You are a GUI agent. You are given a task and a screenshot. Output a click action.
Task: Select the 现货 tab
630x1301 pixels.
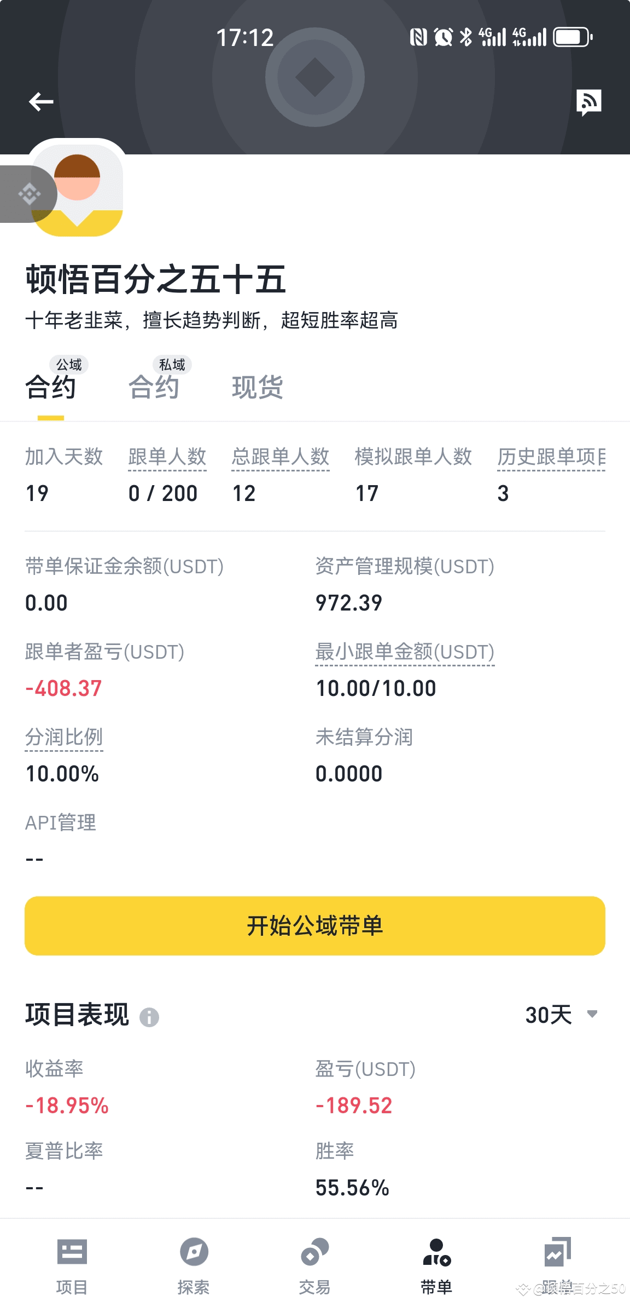(257, 388)
